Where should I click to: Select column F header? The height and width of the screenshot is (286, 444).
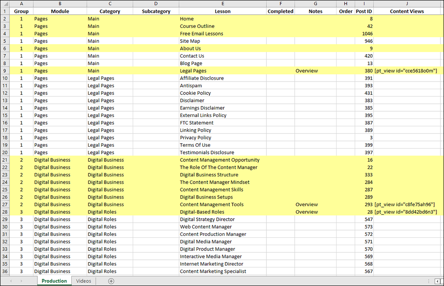click(280, 4)
